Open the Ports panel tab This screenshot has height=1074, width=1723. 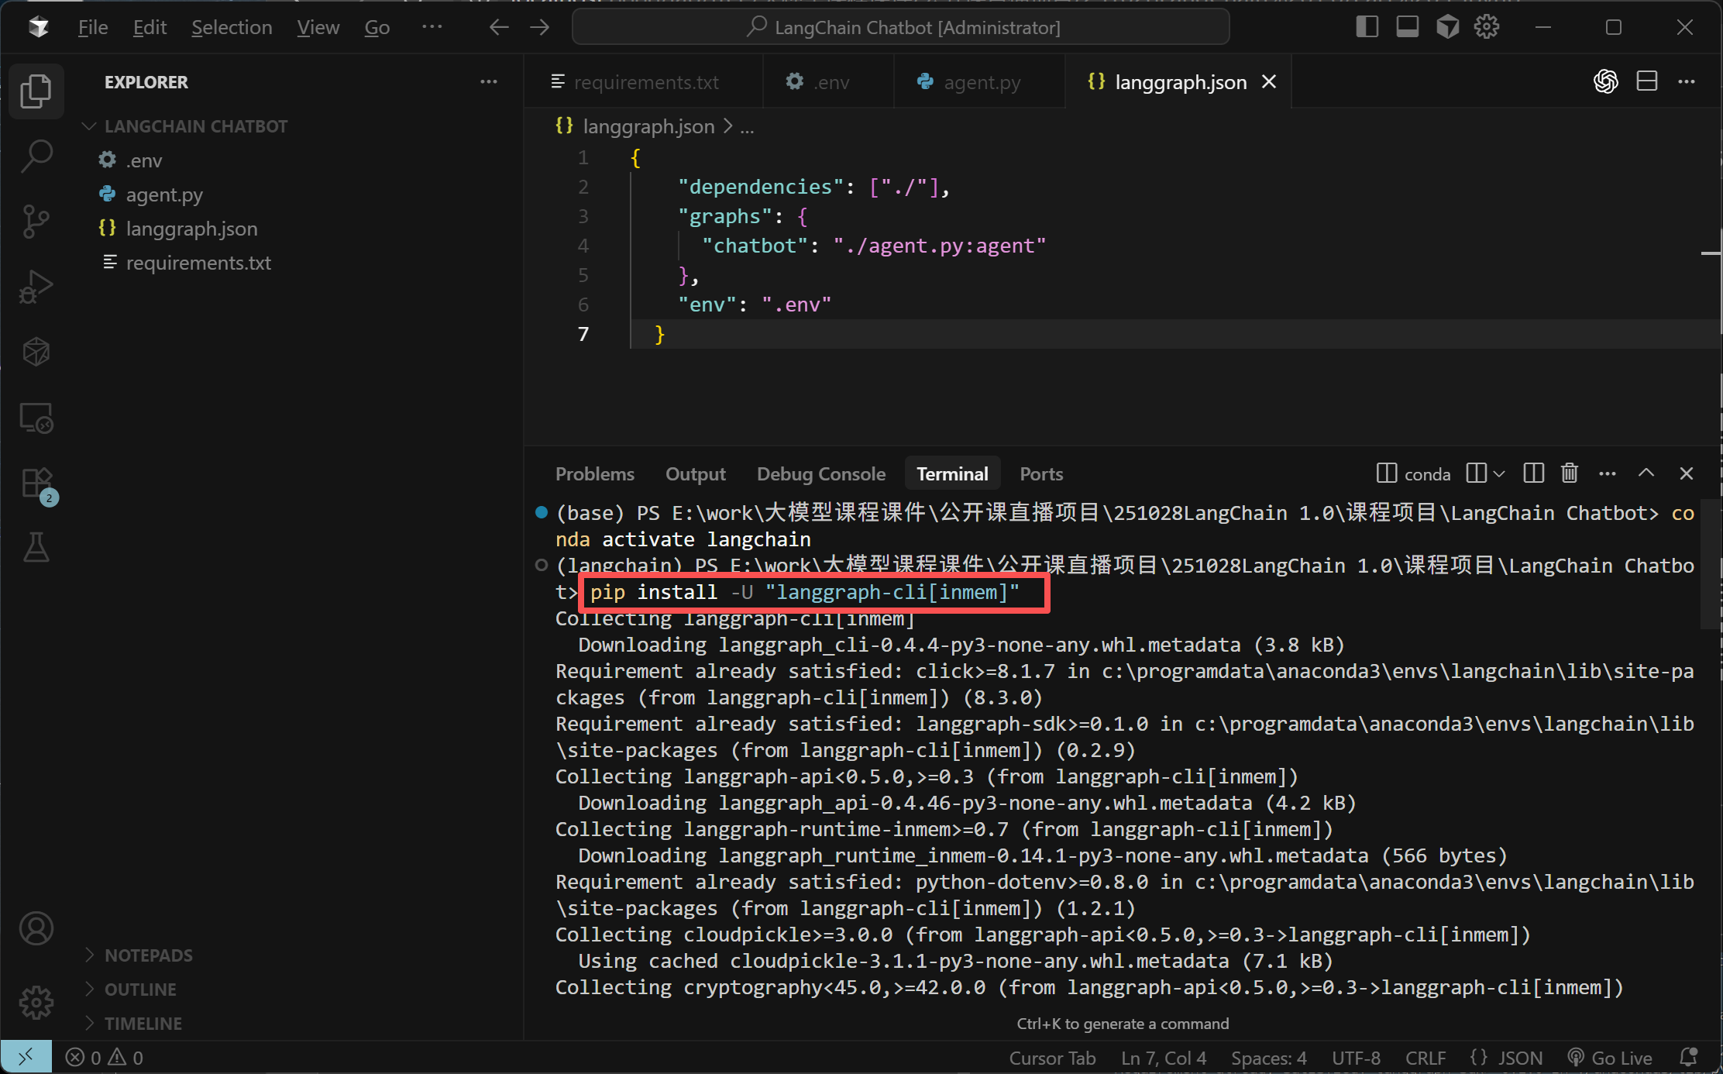coord(1041,473)
